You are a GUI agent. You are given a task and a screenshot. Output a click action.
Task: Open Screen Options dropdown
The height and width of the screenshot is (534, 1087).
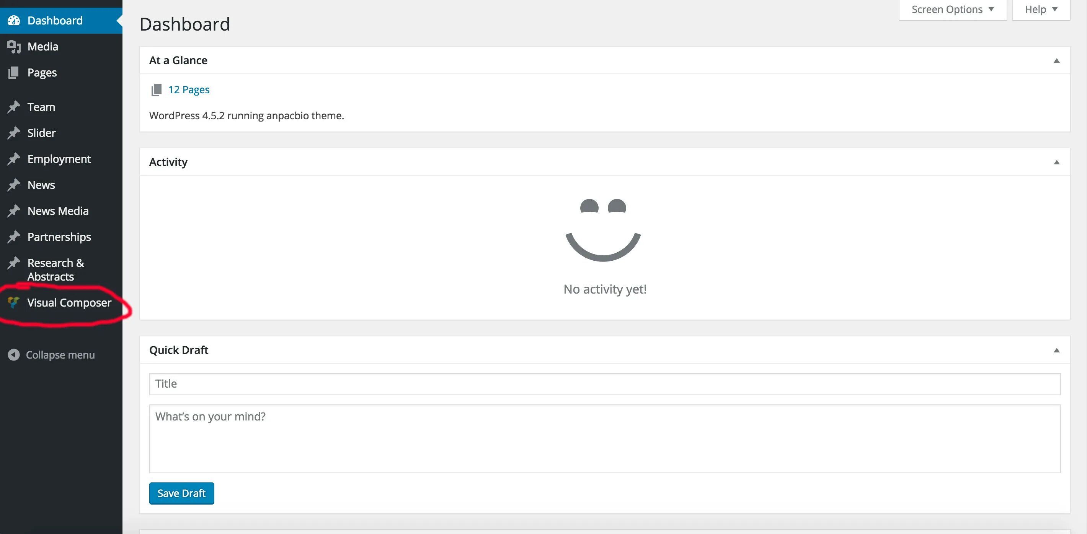953,9
